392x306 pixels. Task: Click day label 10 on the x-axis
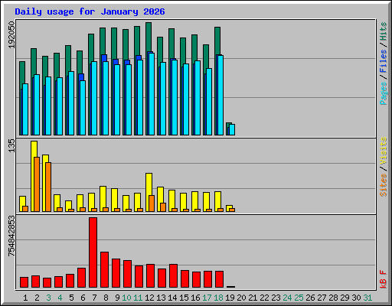click(126, 298)
